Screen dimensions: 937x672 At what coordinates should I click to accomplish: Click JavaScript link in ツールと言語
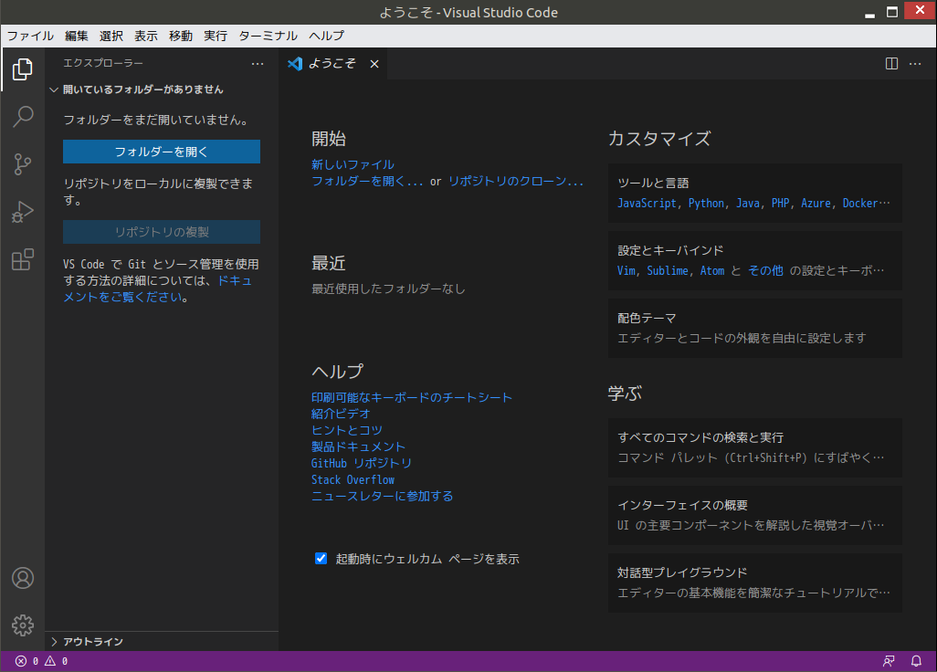pyautogui.click(x=647, y=203)
